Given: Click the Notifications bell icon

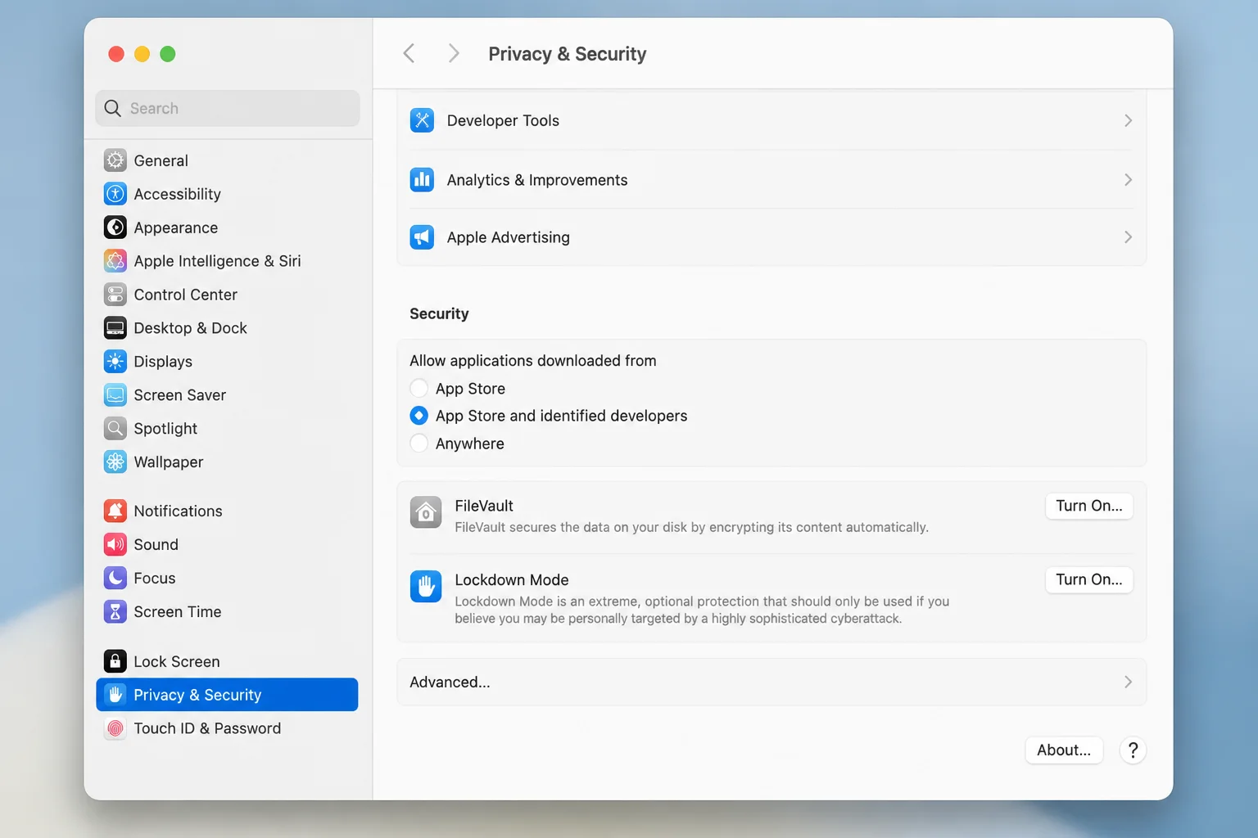Looking at the screenshot, I should [x=115, y=511].
